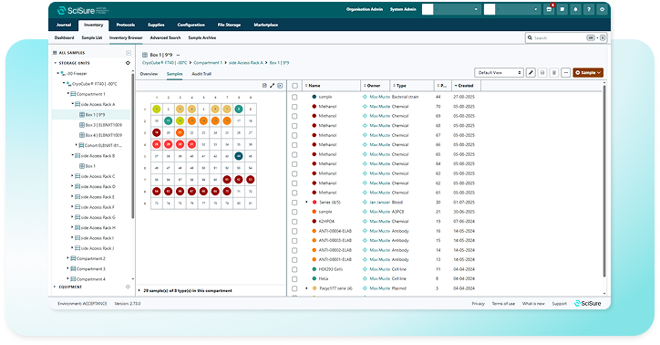Viewport: 660px width, 345px height.
Task: Open the notifications bell
Action: tap(576, 9)
